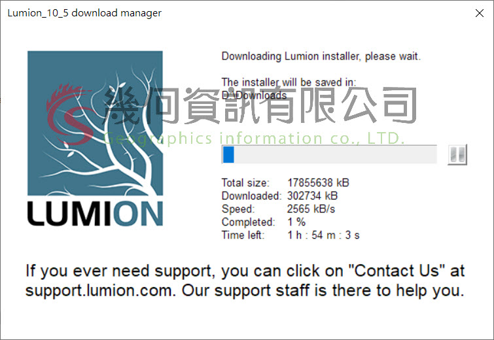The image size is (494, 340).
Task: Click the Speed label
Action: point(238,209)
